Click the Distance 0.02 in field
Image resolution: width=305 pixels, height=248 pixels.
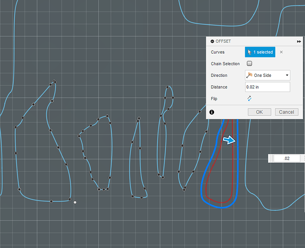[x=267, y=87]
